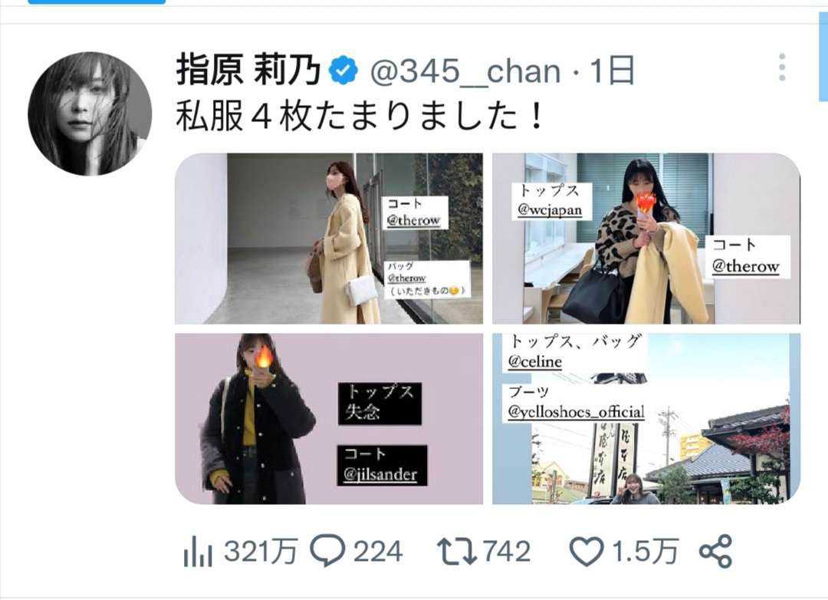Click the blue verified badge
This screenshot has width=828, height=600.
pos(343,71)
